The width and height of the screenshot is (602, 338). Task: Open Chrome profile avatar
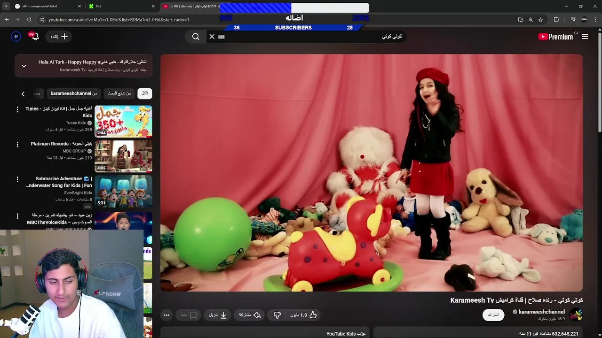point(584,19)
